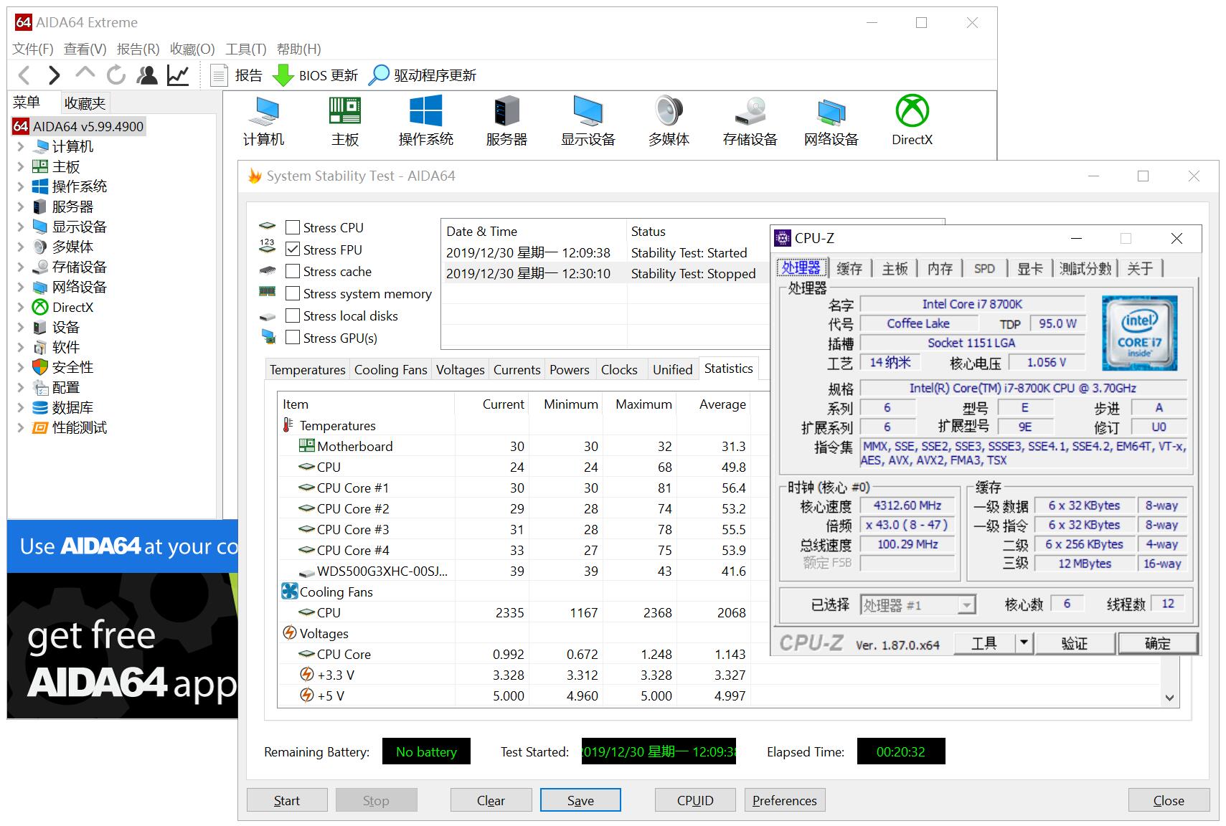Click the user profile icon in AIDA64 toolbar

click(x=147, y=75)
